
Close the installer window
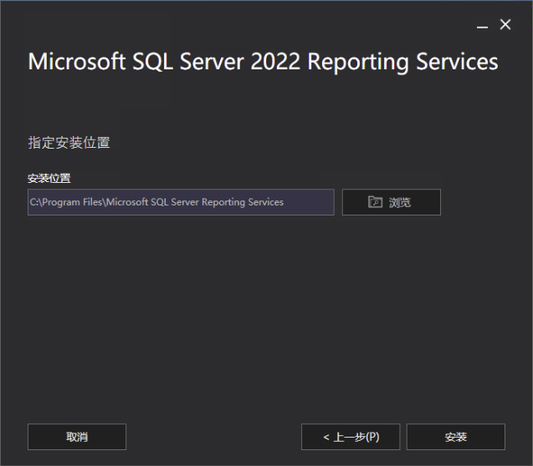(505, 24)
